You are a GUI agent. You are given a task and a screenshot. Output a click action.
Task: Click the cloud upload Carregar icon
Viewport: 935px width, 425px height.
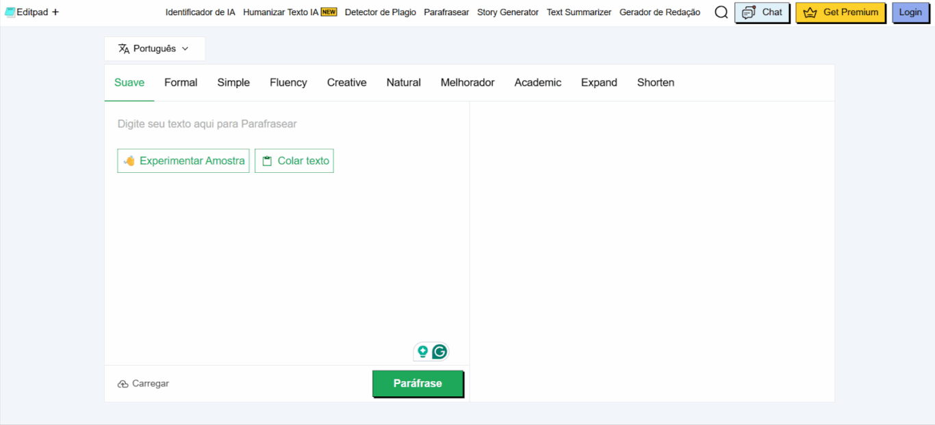[x=123, y=384]
